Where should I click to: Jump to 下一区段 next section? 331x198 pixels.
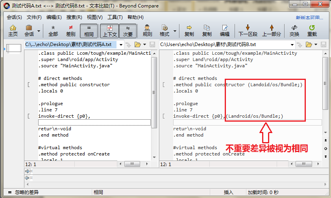click(x=248, y=31)
